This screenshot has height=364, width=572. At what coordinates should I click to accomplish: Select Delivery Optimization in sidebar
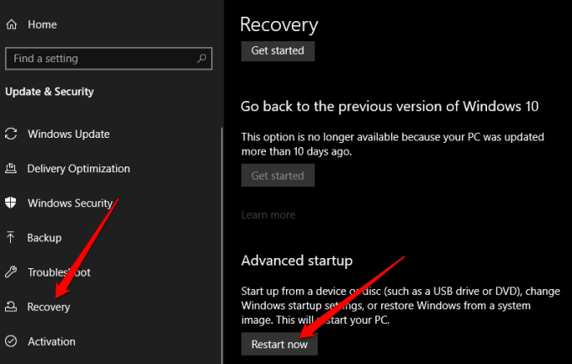point(78,169)
